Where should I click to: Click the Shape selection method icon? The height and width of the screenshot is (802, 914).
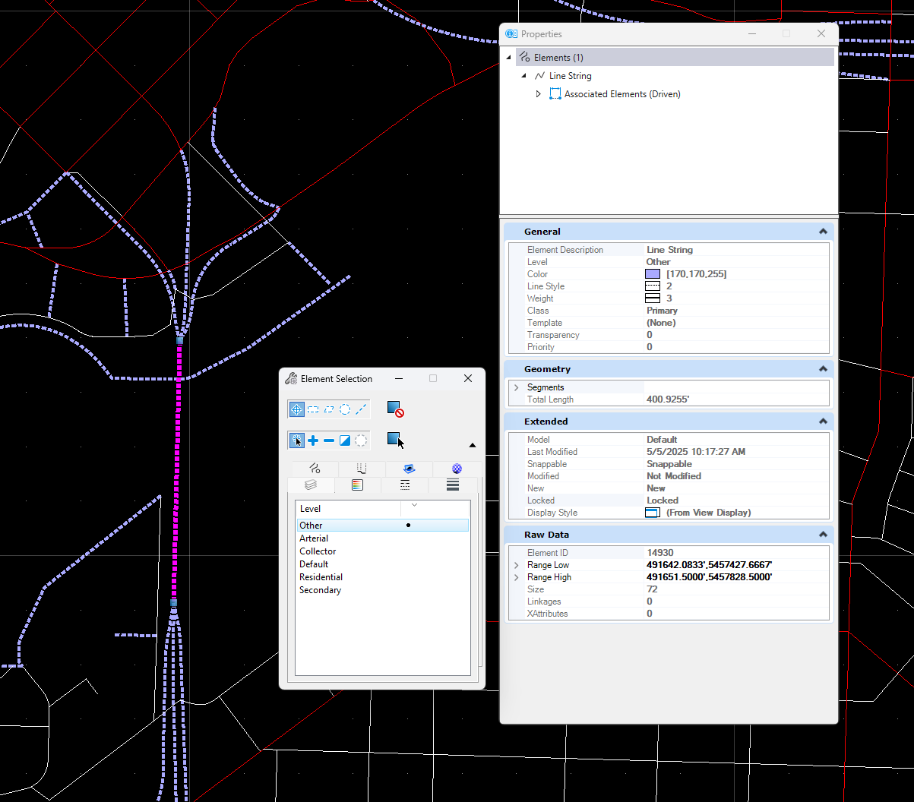click(329, 409)
